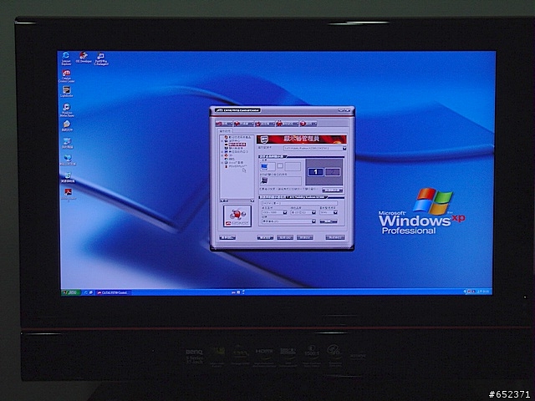
Task: Open the Recycle Bin desktop icon
Action: point(68,177)
